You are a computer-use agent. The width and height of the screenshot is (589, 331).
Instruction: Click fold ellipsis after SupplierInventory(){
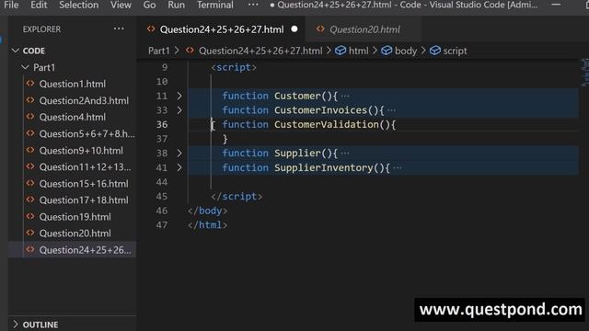[397, 167]
